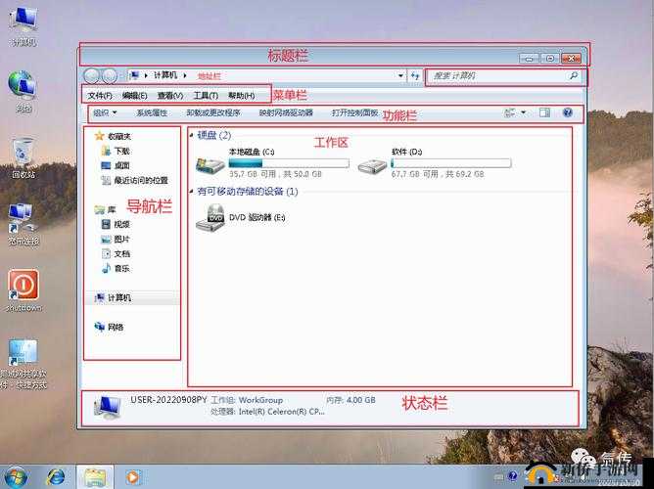Screen dimensions: 654x489
Task: Open the Recycle Bin on desktop
Action: pos(23,158)
